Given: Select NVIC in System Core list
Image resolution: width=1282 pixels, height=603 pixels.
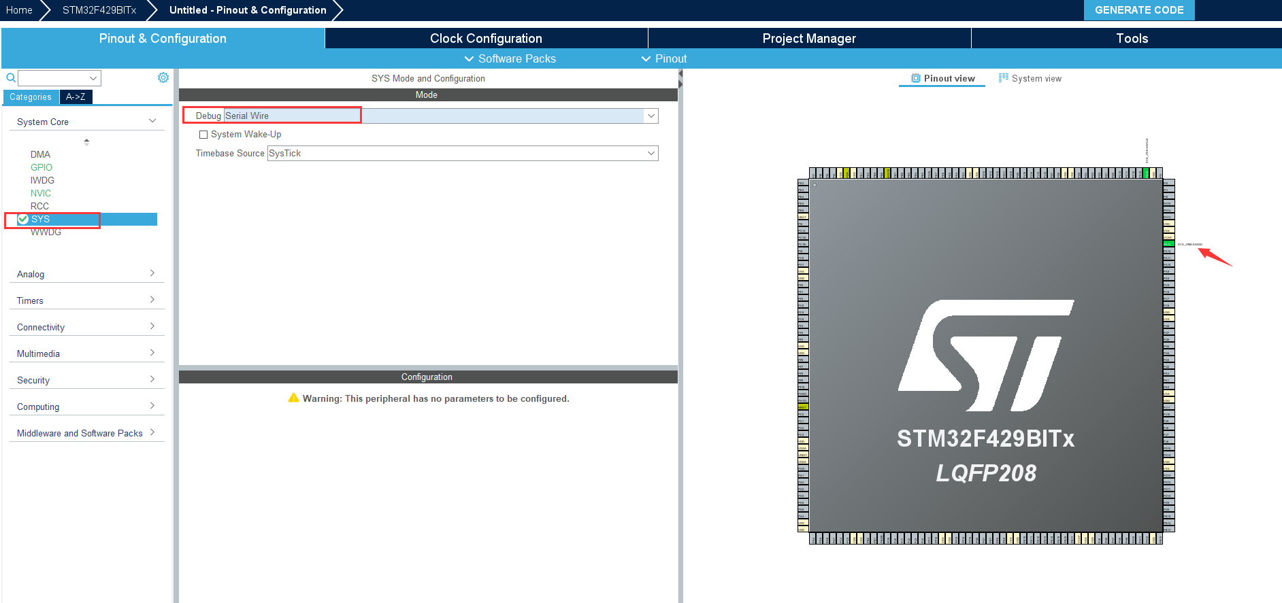Looking at the screenshot, I should pos(41,193).
